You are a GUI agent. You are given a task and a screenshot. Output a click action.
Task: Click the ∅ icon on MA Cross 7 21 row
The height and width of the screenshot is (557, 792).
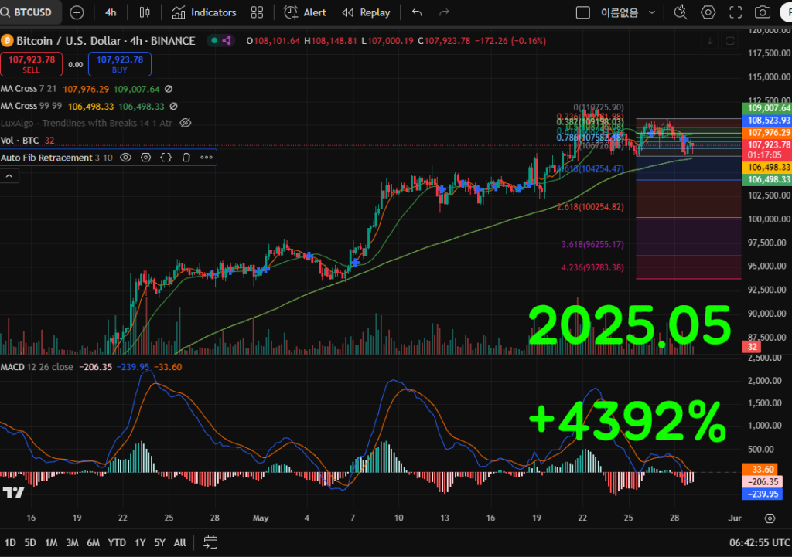point(169,89)
